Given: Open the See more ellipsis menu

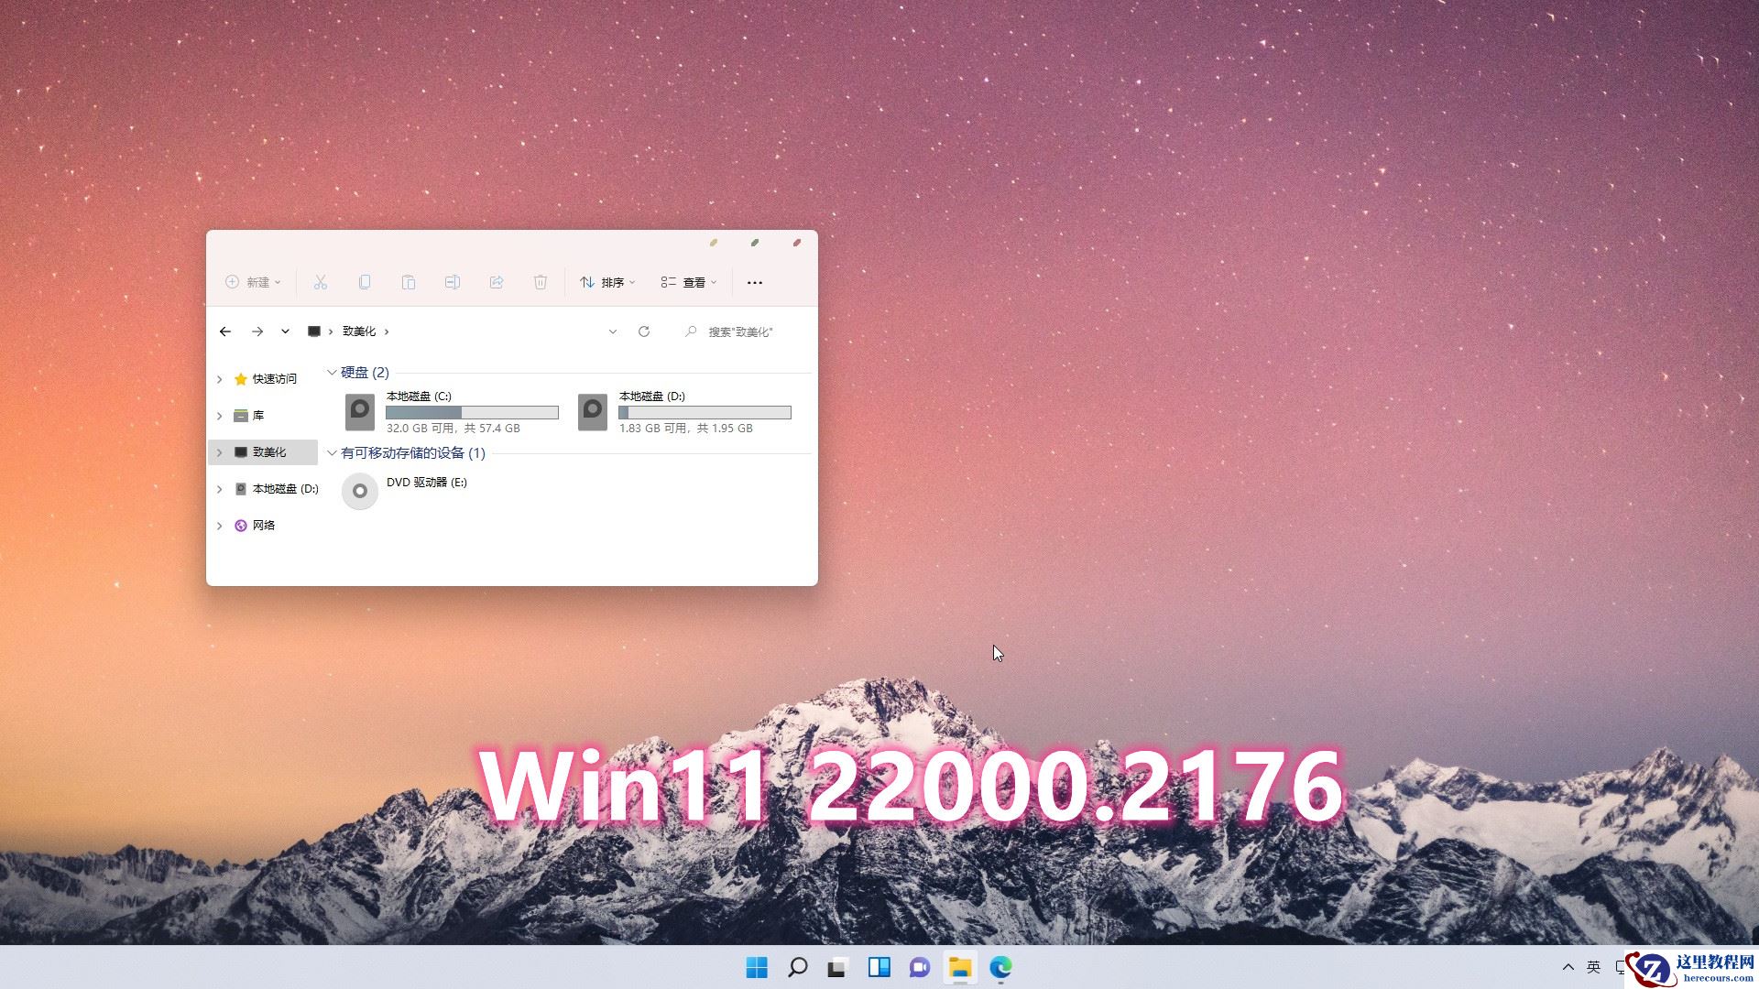Looking at the screenshot, I should click(754, 282).
